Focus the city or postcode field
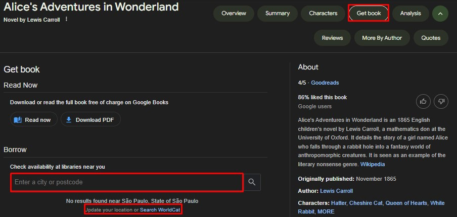The width and height of the screenshot is (457, 217). (x=127, y=182)
